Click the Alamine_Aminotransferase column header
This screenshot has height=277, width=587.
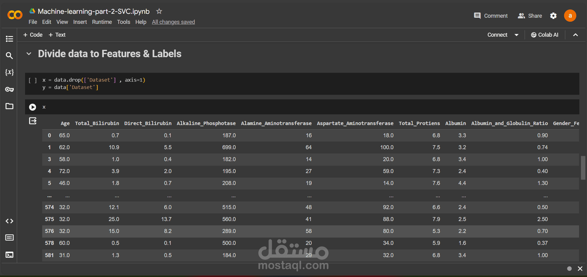coord(276,123)
